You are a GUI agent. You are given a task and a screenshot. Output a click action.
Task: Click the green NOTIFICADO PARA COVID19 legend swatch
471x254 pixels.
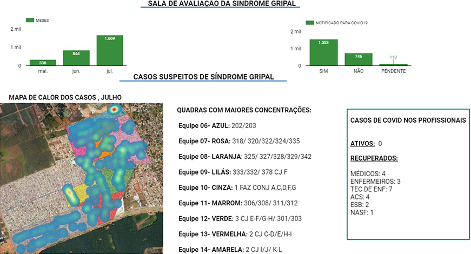click(310, 23)
